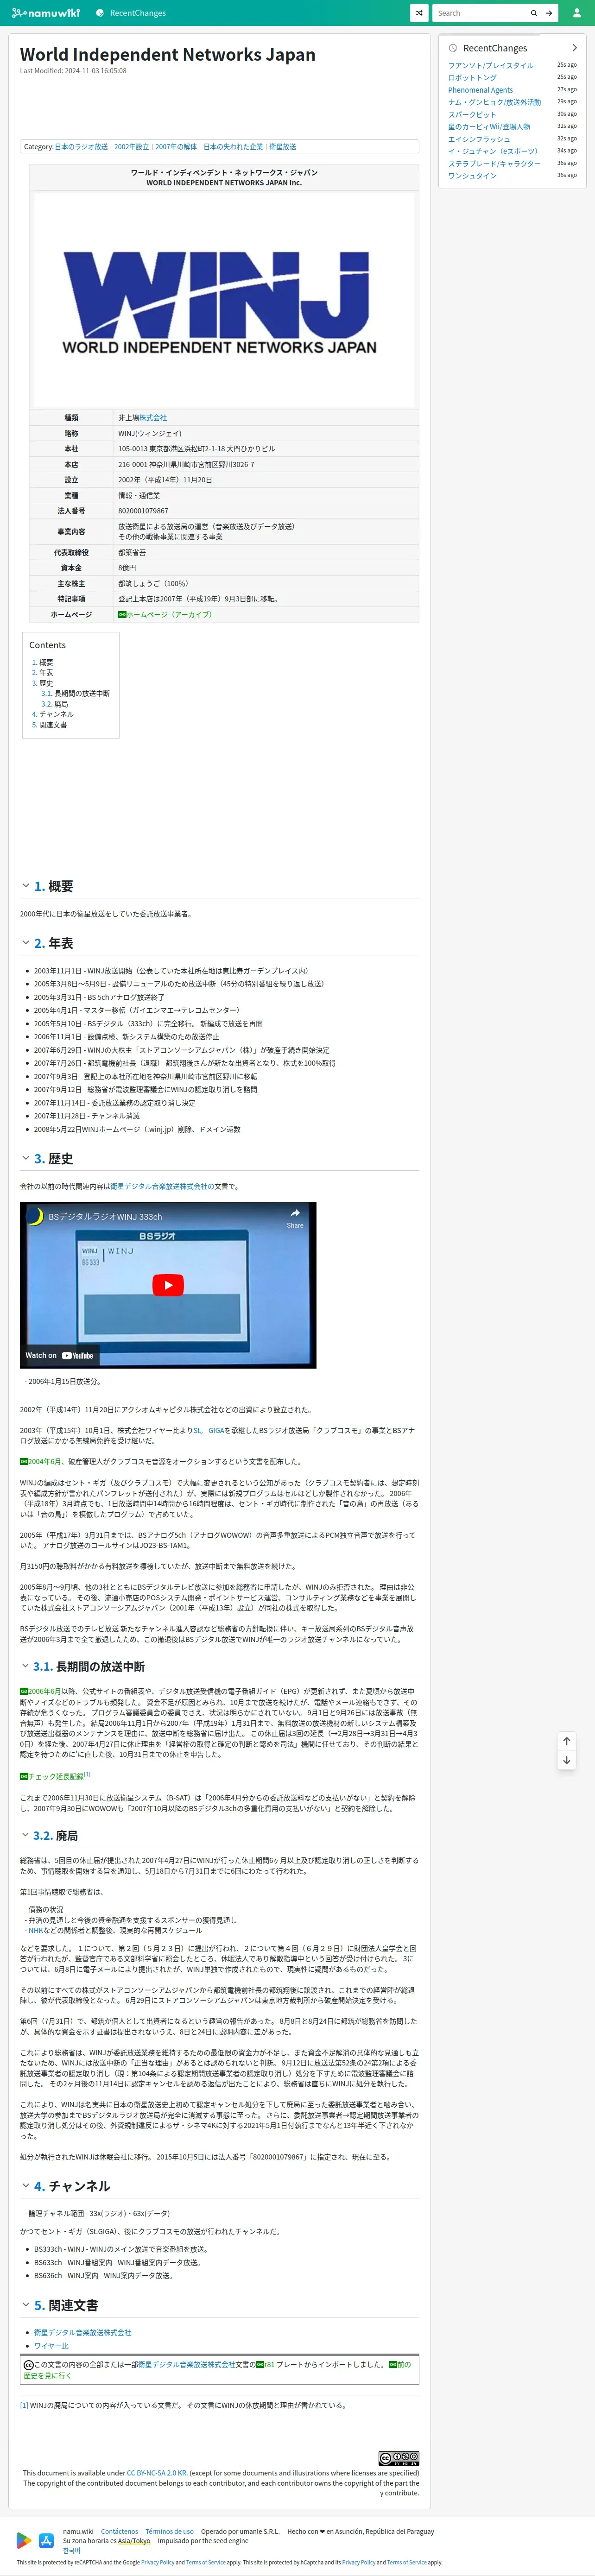The height and width of the screenshot is (2576, 595).
Task: Open the 'スパークビット' recent change
Action: click(x=472, y=115)
